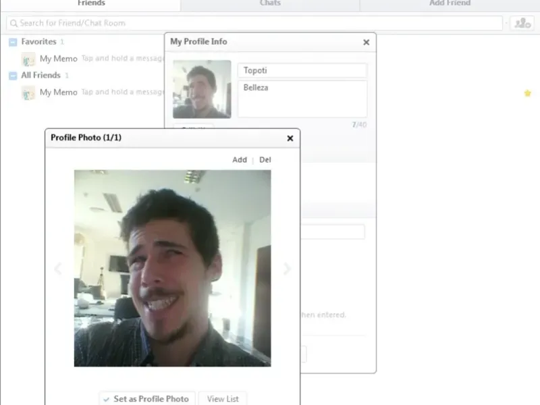Click the yellow favorite star icon
This screenshot has height=405, width=540.
click(x=527, y=93)
